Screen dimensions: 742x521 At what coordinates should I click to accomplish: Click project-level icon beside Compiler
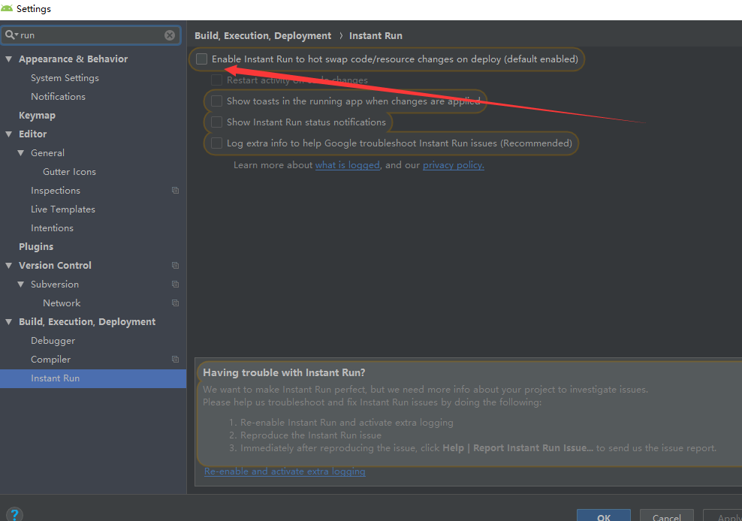pos(175,359)
